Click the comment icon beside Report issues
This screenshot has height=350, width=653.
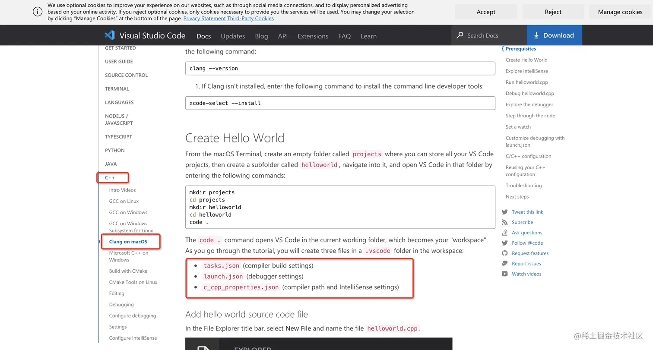(x=504, y=264)
